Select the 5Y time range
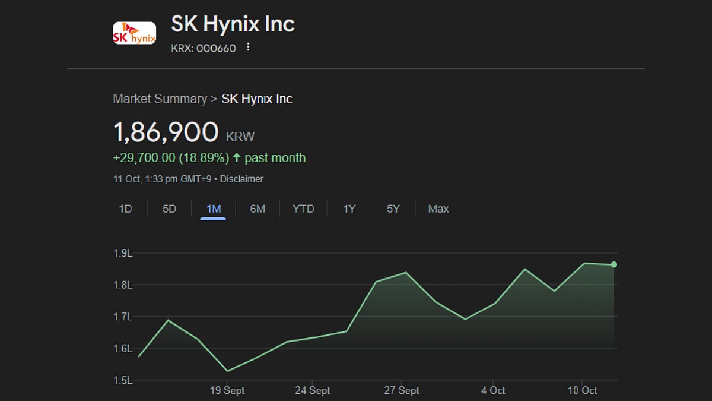 tap(393, 209)
